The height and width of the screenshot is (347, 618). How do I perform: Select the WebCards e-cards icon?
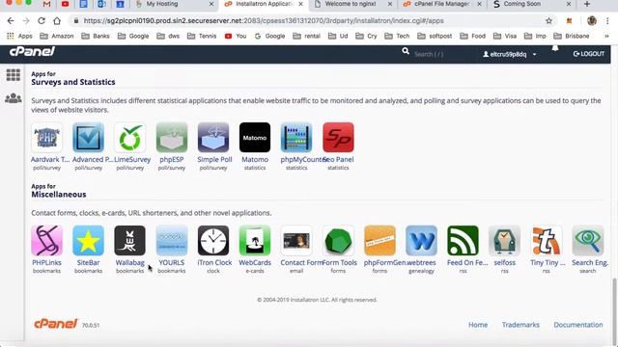pos(255,240)
